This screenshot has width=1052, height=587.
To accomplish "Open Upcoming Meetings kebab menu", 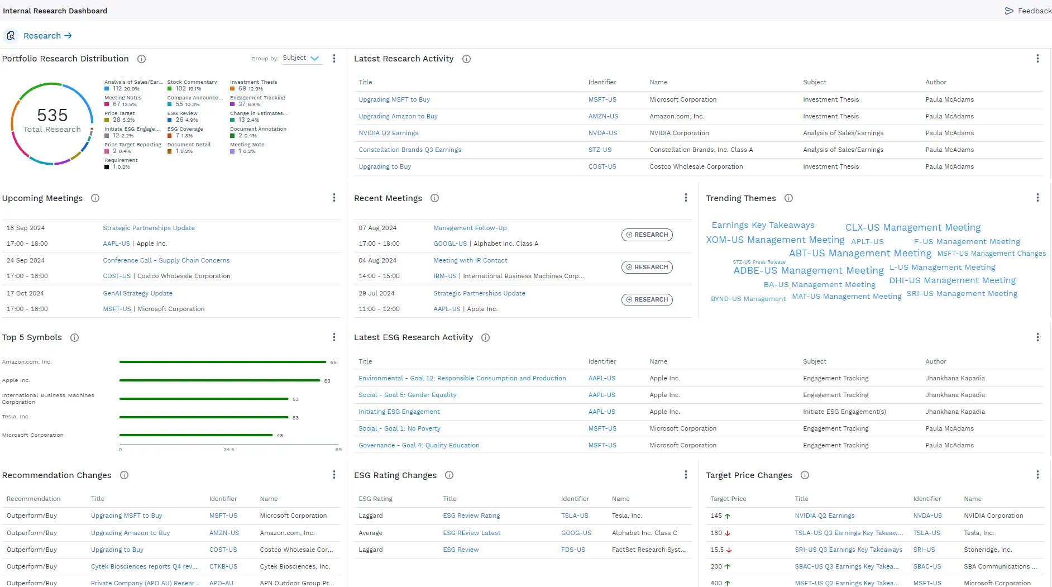I will pyautogui.click(x=334, y=198).
